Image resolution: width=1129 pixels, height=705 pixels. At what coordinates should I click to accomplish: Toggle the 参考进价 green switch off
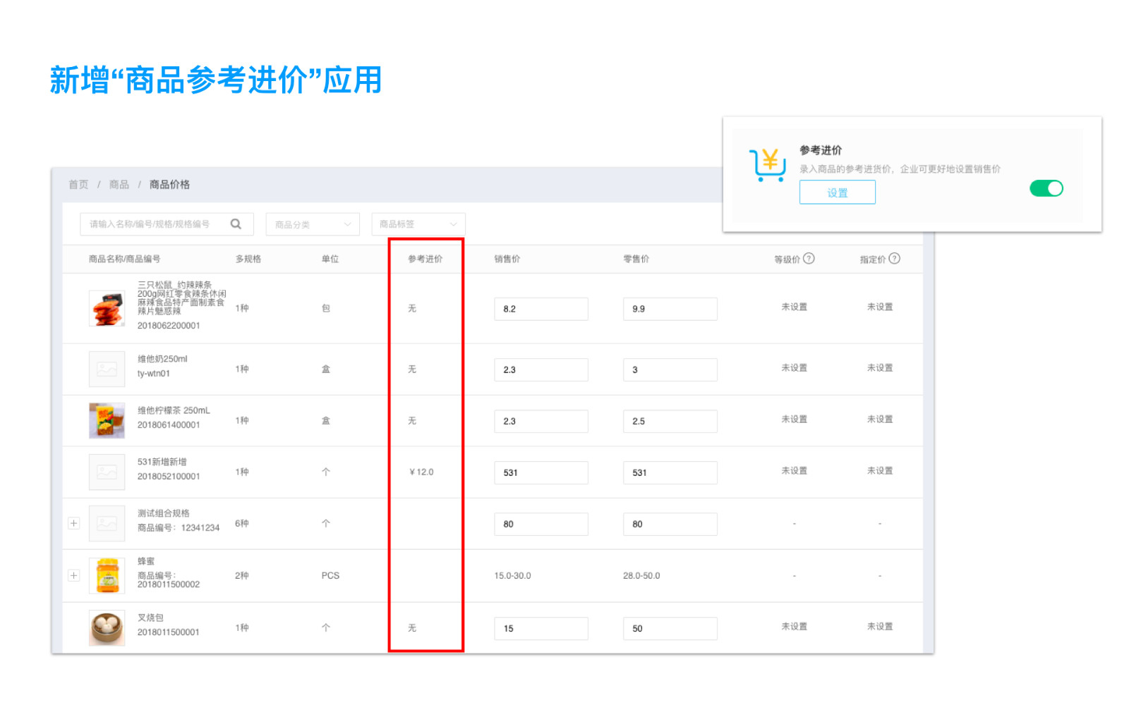tap(1046, 188)
